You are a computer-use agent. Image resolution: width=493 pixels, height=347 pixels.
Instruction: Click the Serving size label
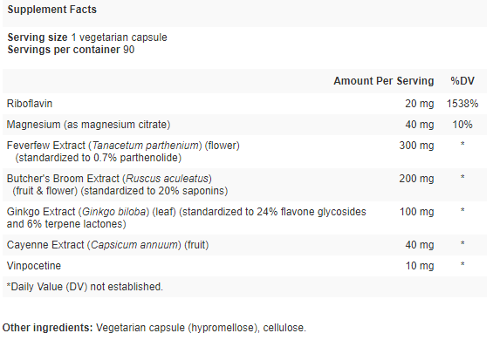pos(38,37)
